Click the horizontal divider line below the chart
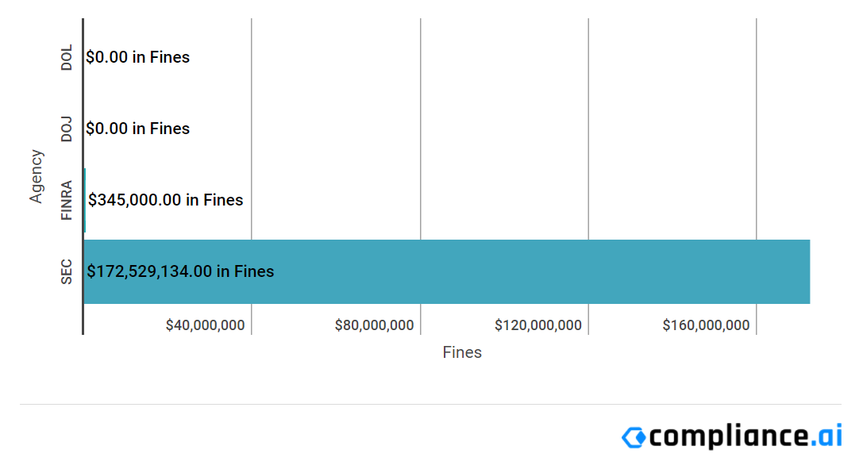 tap(430, 405)
